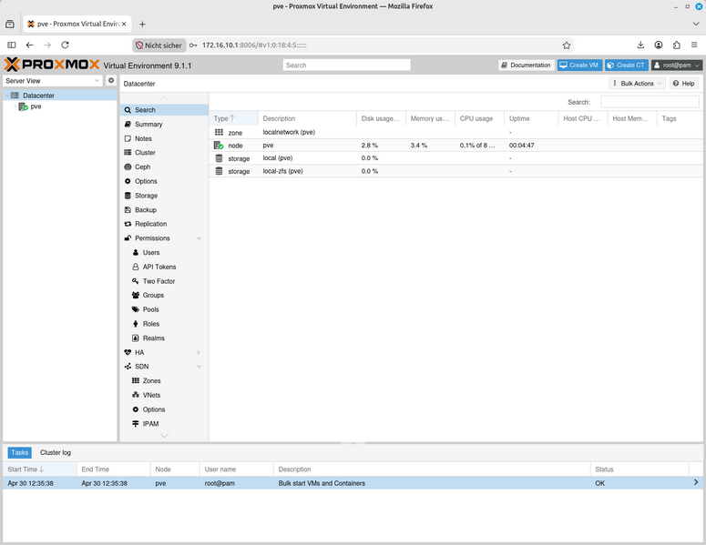706x545 pixels.
Task: Collapse the Datacenter tree node
Action: tap(7, 96)
